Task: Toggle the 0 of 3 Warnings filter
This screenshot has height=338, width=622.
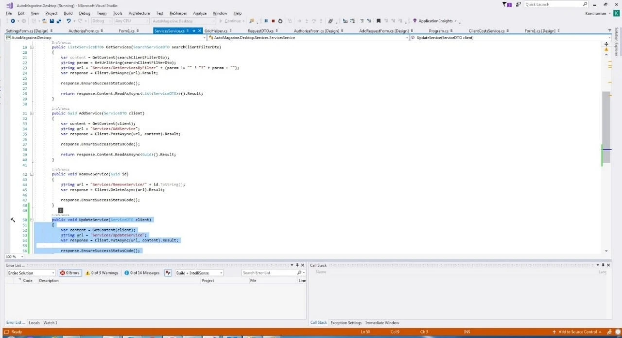Action: [x=102, y=273]
